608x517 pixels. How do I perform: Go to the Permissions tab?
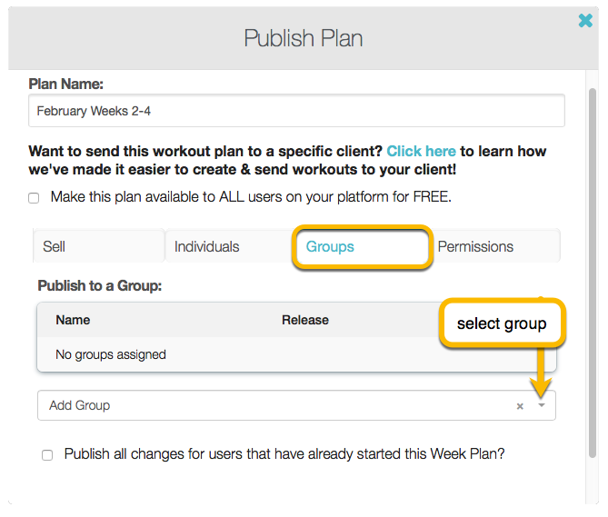pyautogui.click(x=475, y=246)
